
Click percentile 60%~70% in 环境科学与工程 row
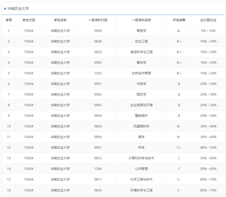(x=208, y=190)
